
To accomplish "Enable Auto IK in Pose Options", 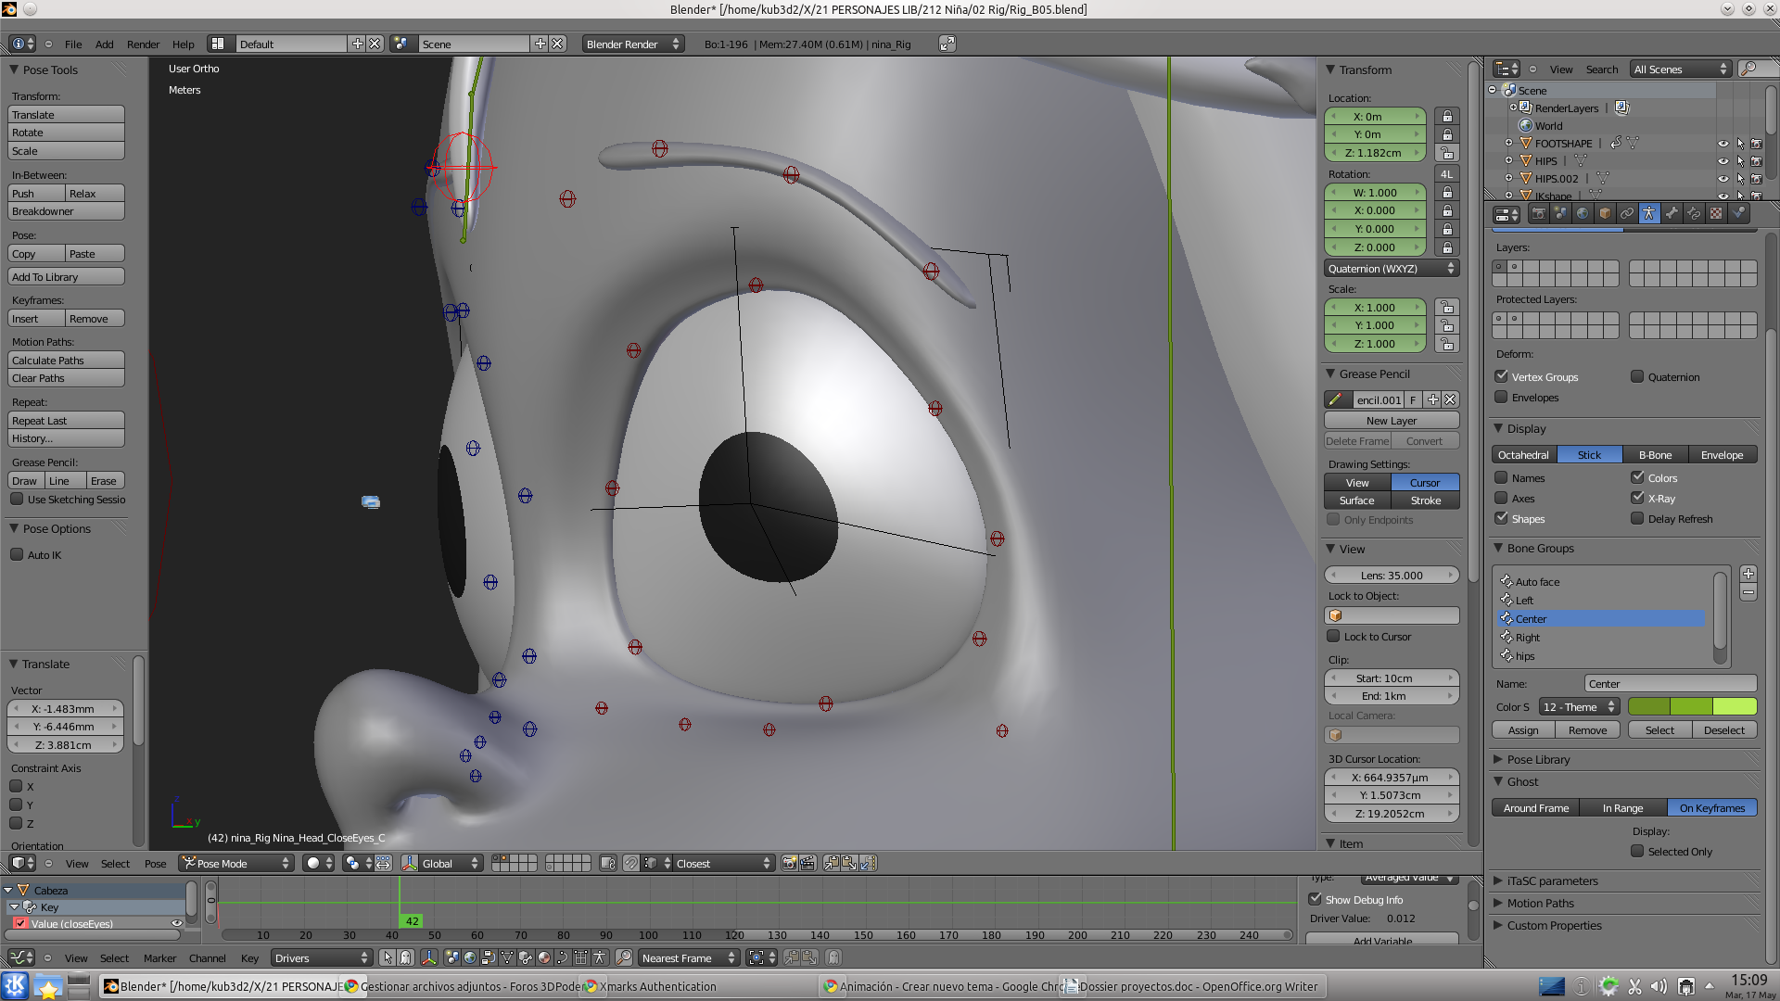I will [17, 554].
